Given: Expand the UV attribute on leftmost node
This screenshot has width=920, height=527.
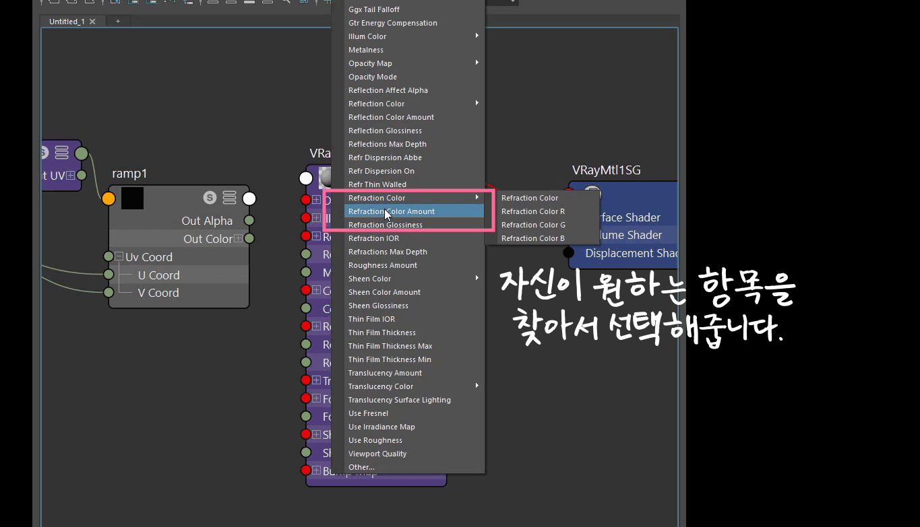Looking at the screenshot, I should [71, 176].
